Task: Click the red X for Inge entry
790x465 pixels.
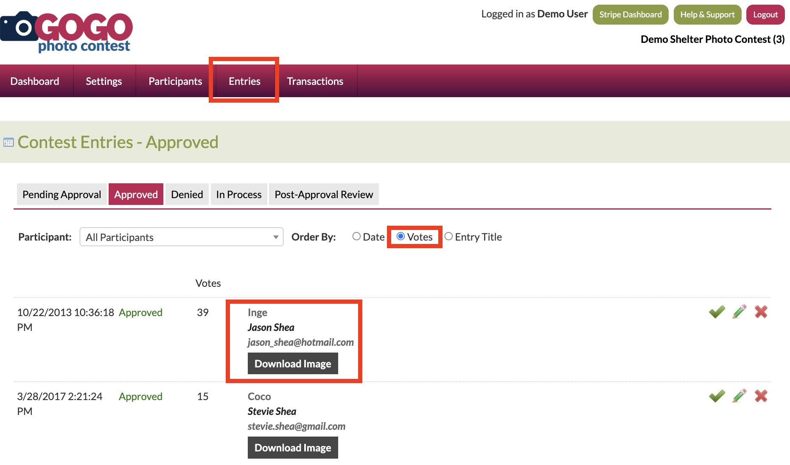Action: 761,312
